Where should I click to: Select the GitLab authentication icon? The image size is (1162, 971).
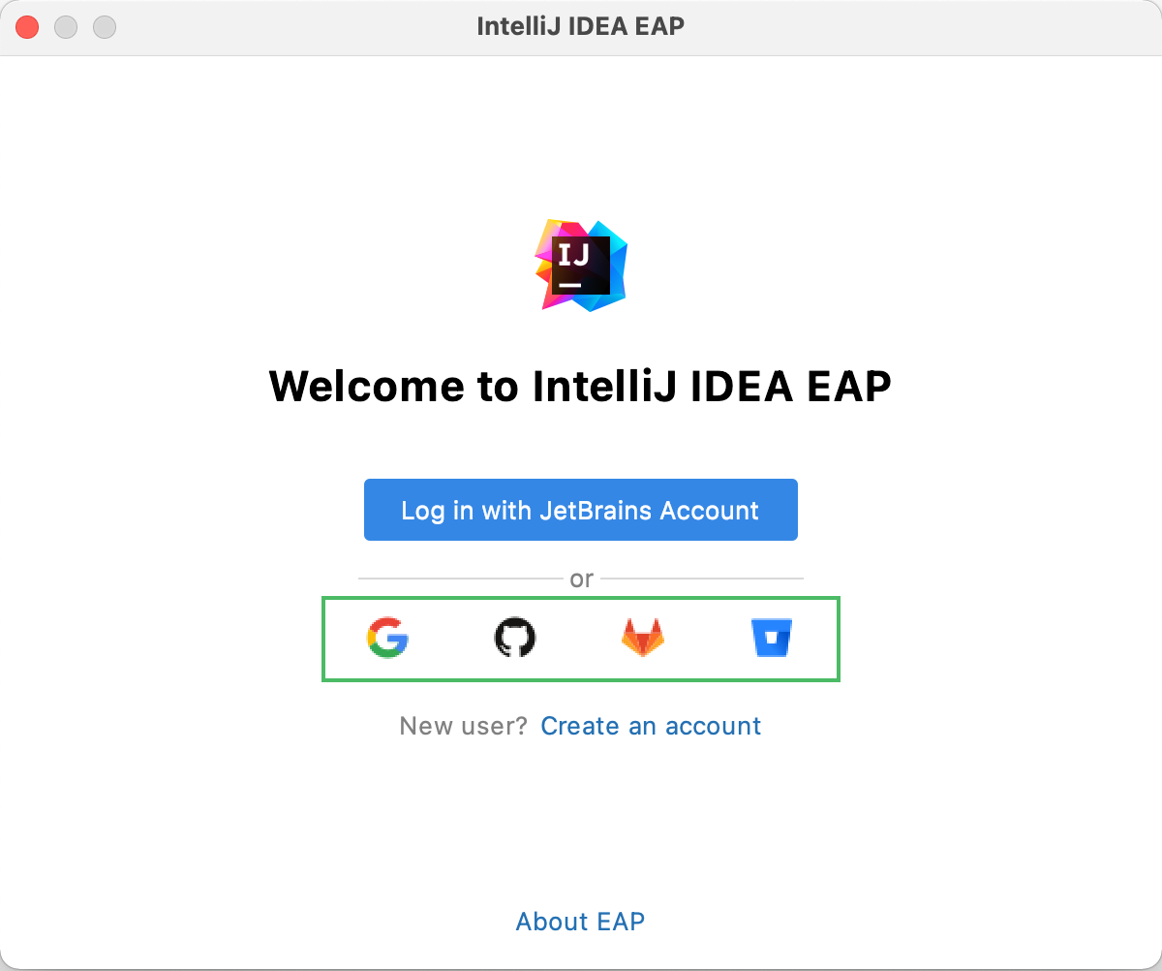point(643,639)
